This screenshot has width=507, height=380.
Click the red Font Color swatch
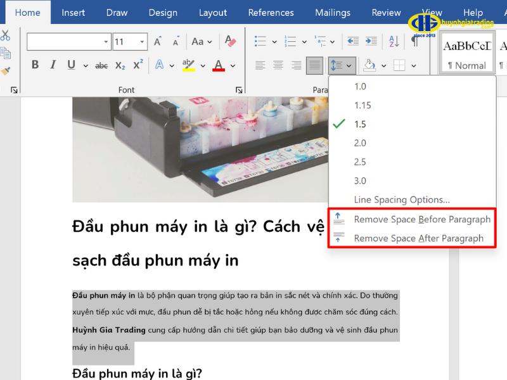point(218,65)
